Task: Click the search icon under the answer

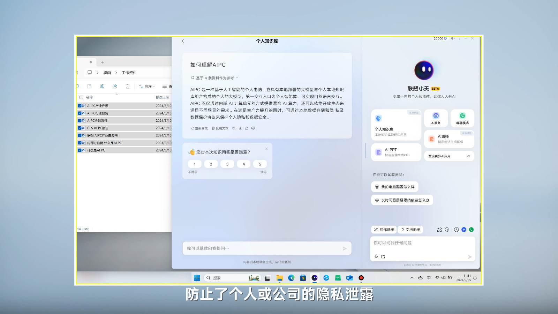Action: (234, 128)
